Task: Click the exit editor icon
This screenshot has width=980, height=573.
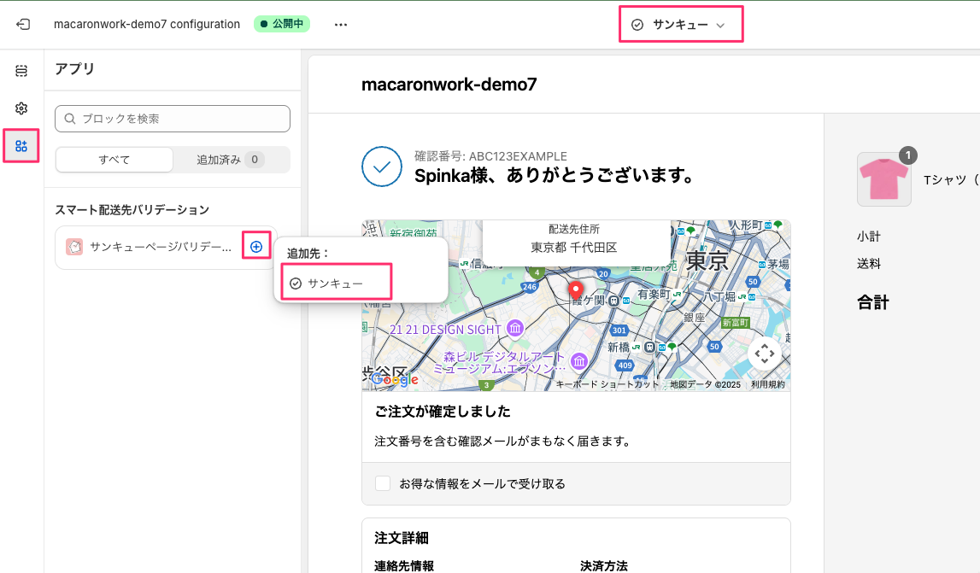Action: tap(23, 25)
